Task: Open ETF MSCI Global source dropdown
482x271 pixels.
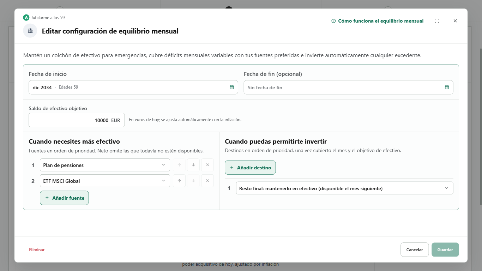Action: tap(105, 181)
